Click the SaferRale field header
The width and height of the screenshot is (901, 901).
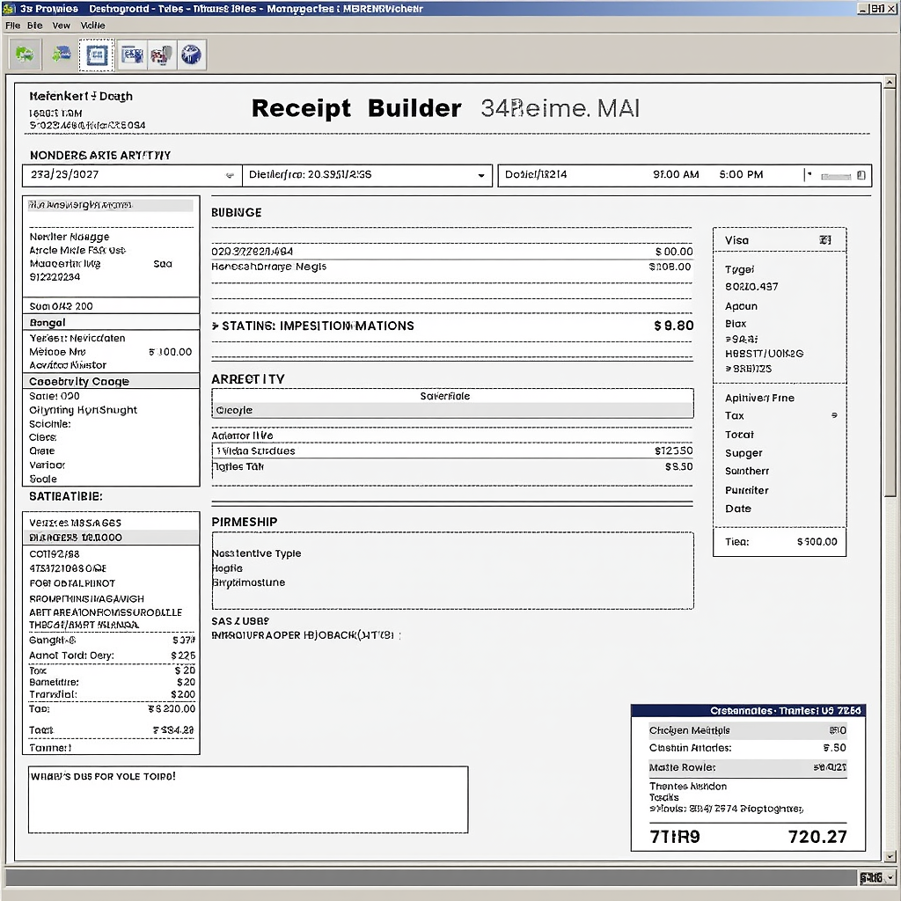(x=452, y=396)
